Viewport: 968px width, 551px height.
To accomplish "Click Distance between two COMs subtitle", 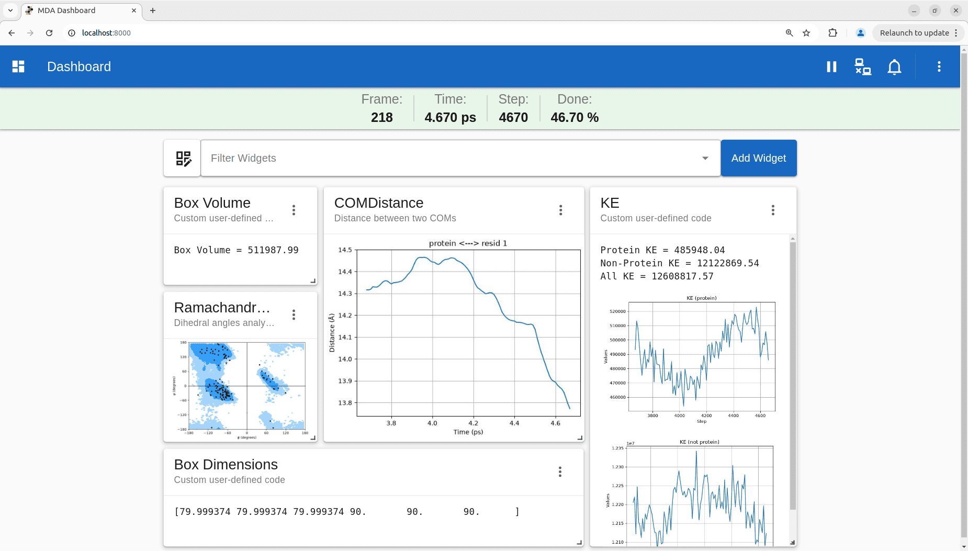I will (395, 218).
